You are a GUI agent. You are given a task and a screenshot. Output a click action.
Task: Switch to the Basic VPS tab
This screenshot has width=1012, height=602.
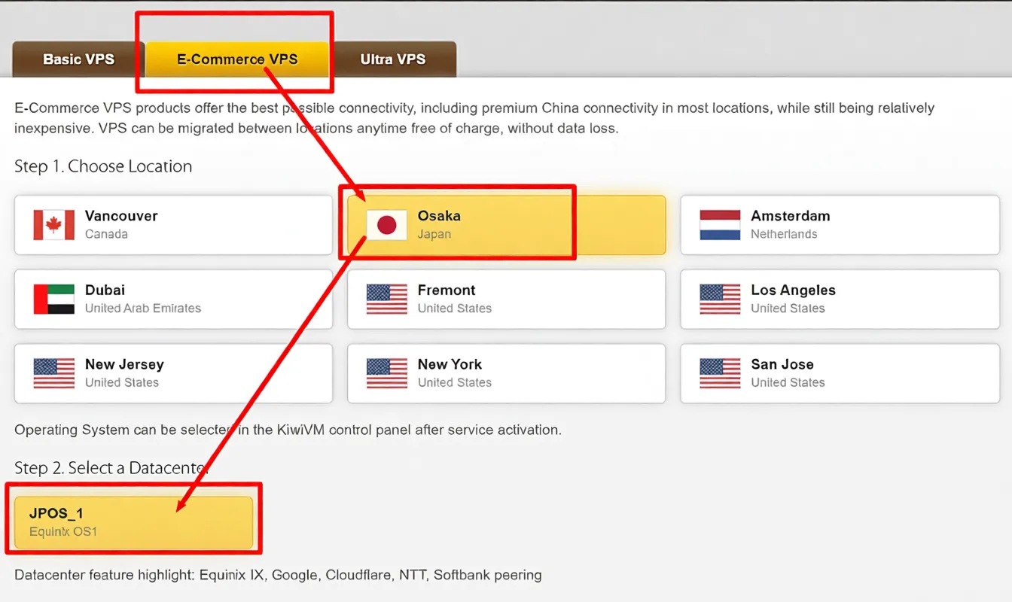tap(78, 59)
